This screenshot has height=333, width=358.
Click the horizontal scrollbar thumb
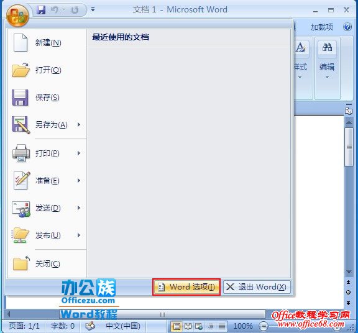pyautogui.click(x=162, y=314)
